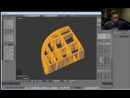Open the Window menu
Screen dimensions: 130x98
(16, 16)
